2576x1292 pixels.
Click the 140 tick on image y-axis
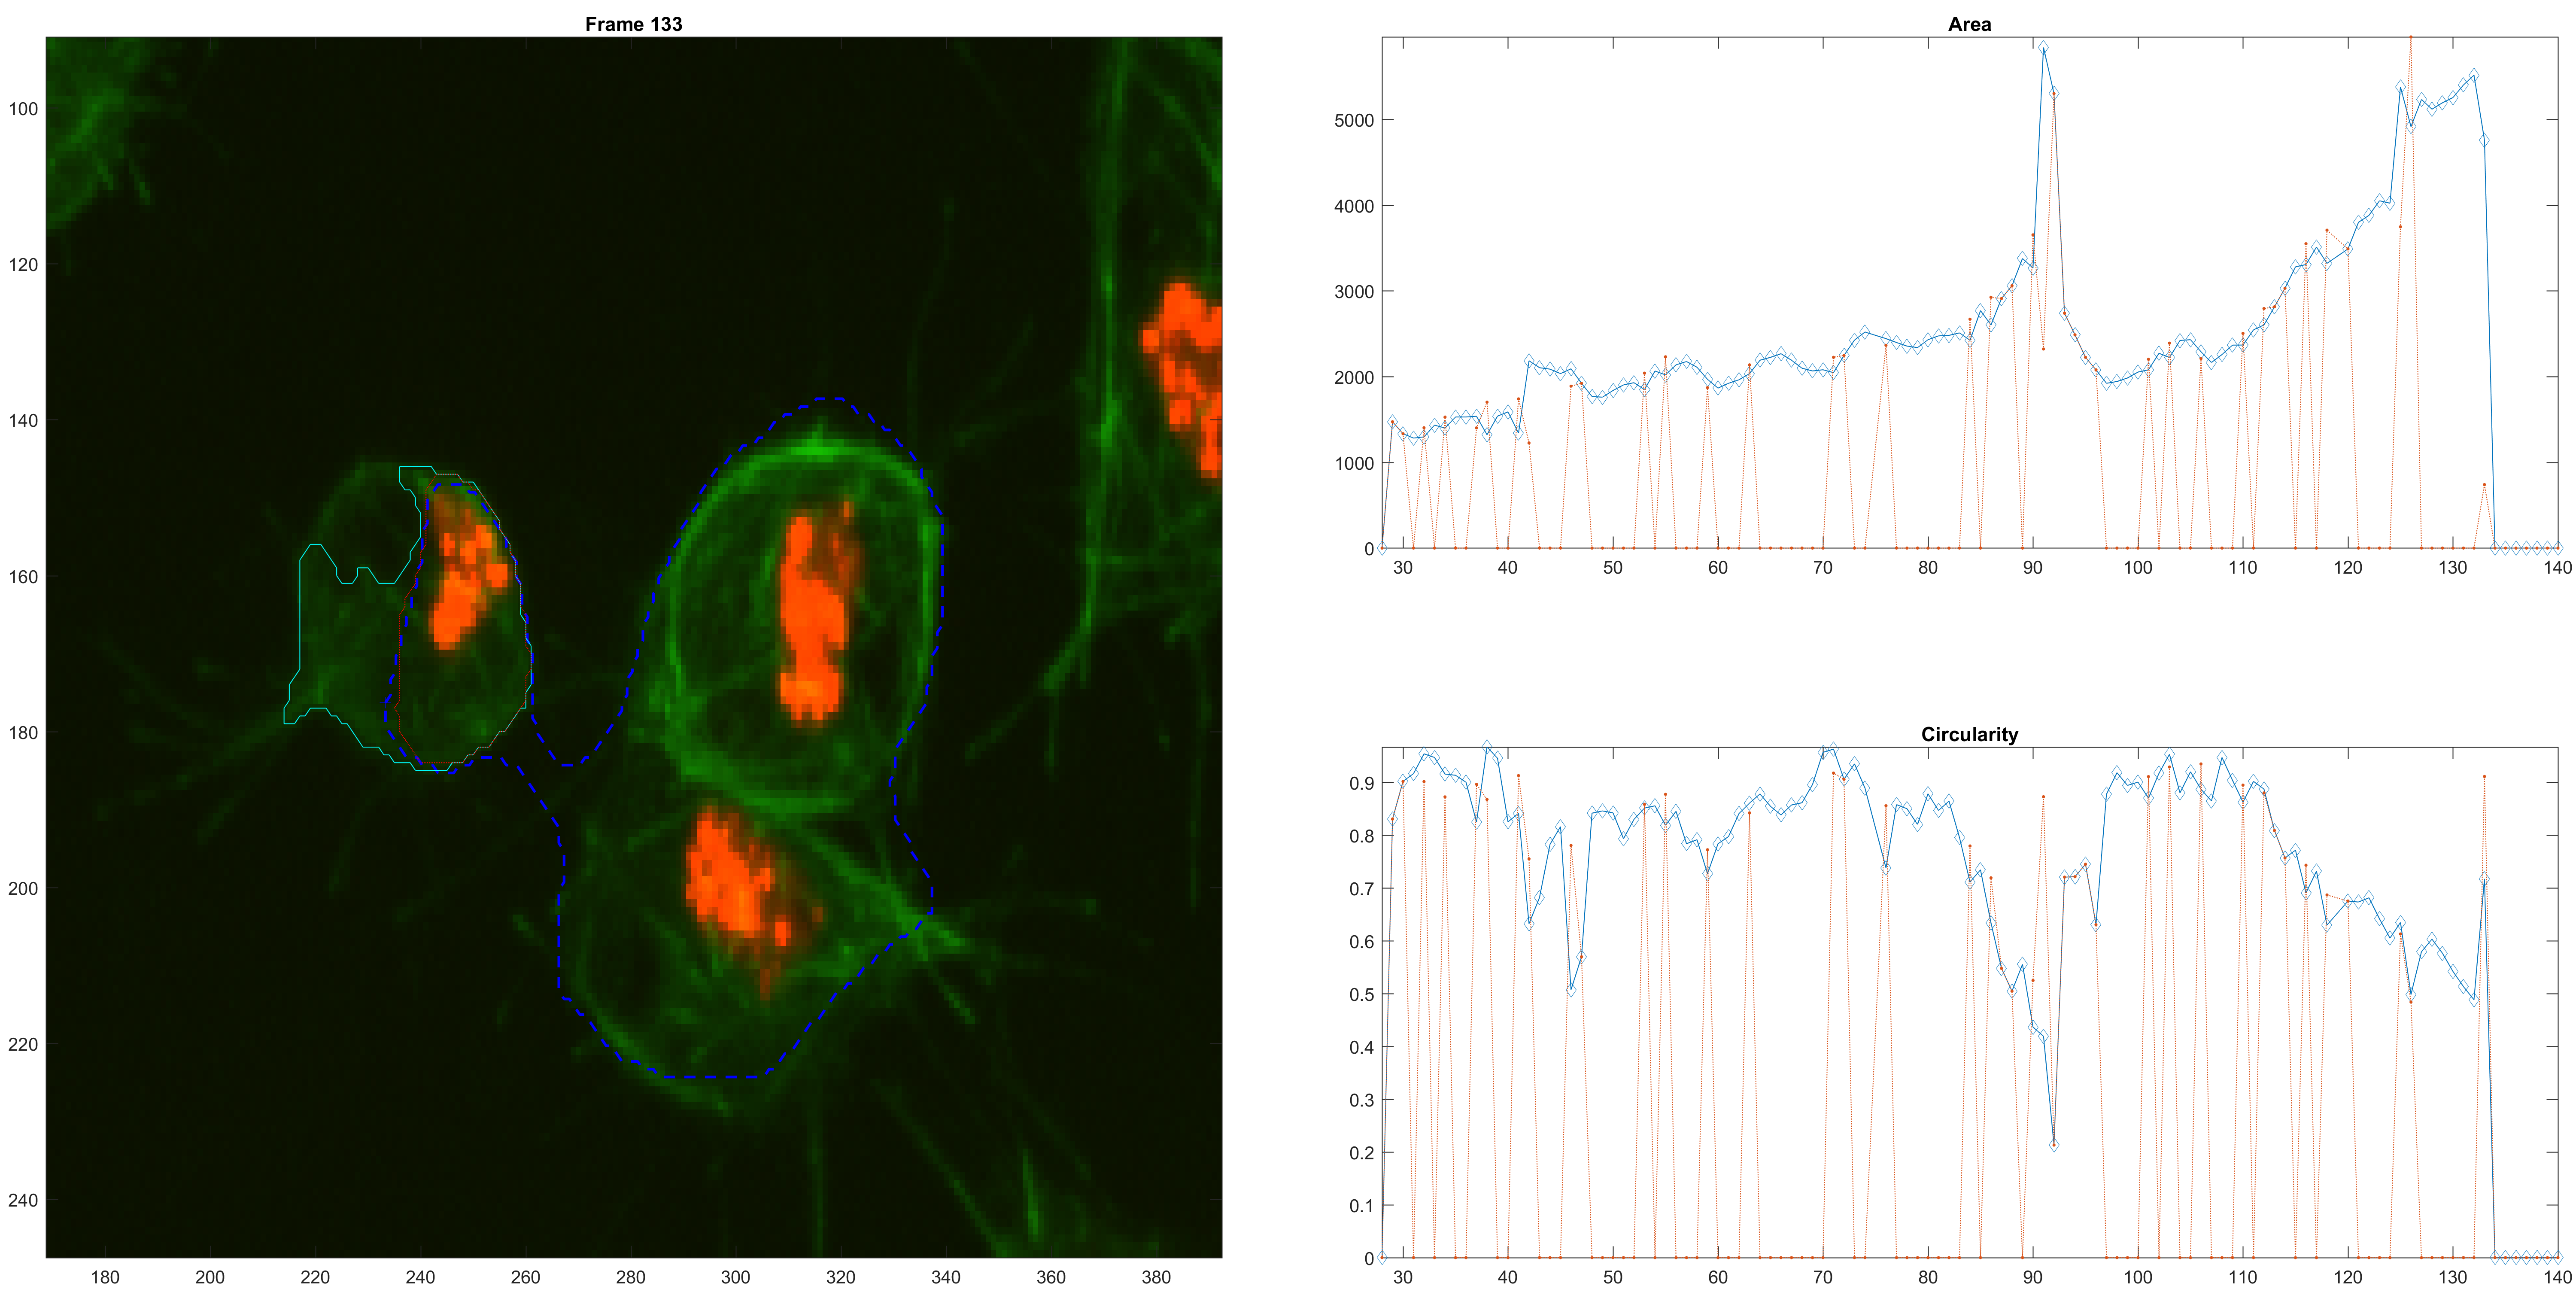[23, 421]
